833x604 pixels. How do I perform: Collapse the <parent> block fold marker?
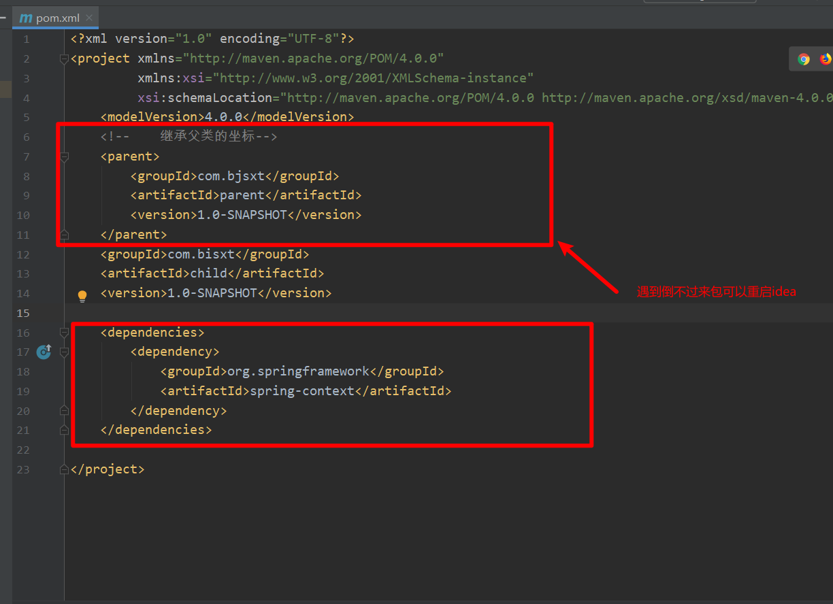(64, 157)
